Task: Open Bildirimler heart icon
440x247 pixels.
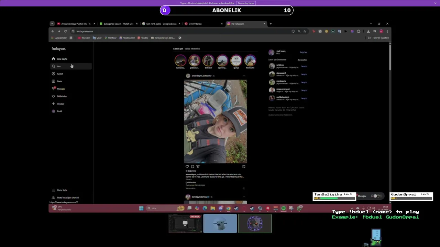Action: tap(53, 96)
